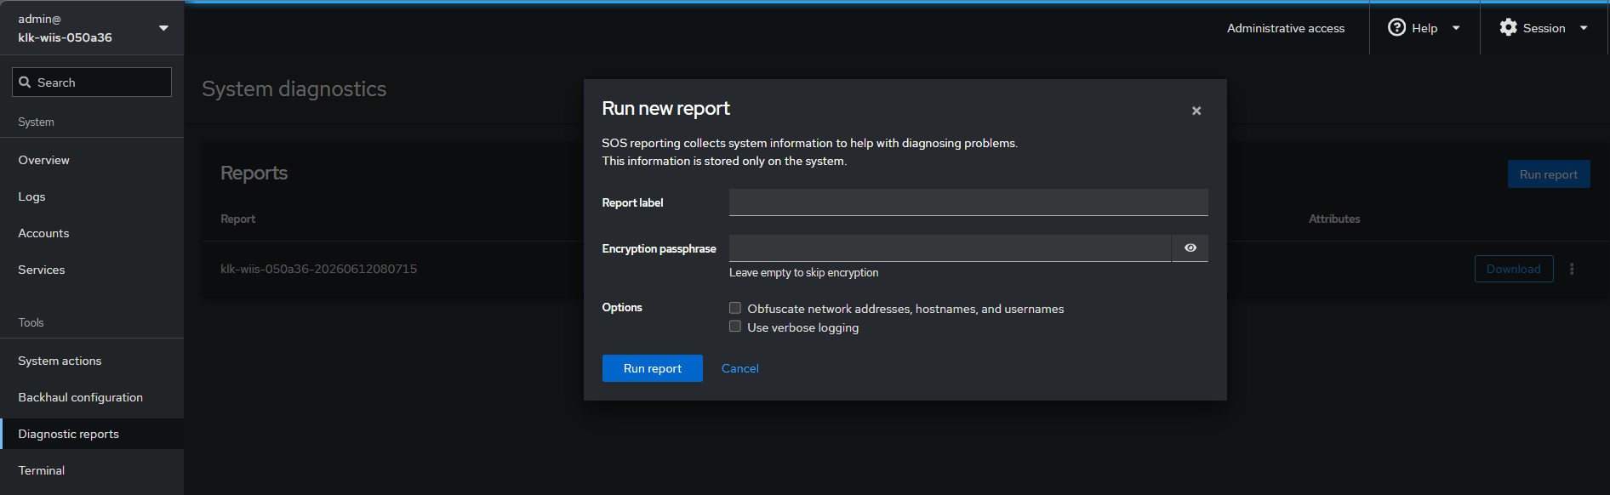Image resolution: width=1610 pixels, height=495 pixels.
Task: Select Diagnostic reports in sidebar
Action: tap(92, 434)
